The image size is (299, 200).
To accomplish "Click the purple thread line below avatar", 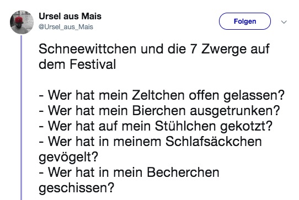I will pyautogui.click(x=21, y=117).
